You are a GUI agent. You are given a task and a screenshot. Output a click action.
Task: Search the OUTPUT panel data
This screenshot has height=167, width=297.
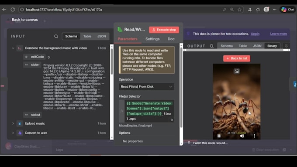[211, 46]
